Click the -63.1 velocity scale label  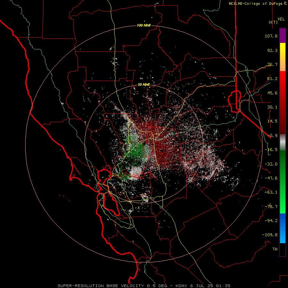pos(271,192)
